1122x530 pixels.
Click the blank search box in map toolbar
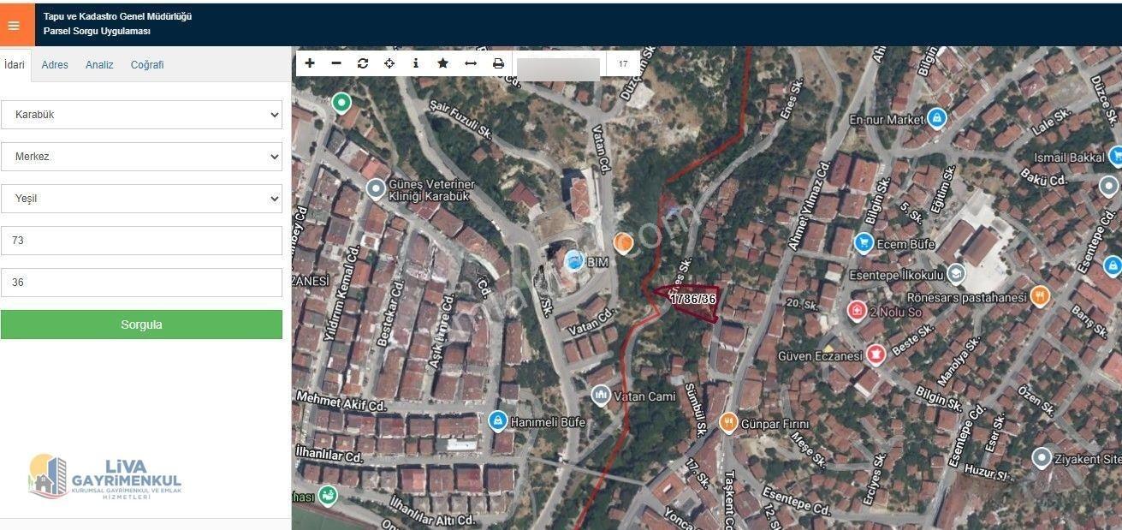tap(558, 68)
